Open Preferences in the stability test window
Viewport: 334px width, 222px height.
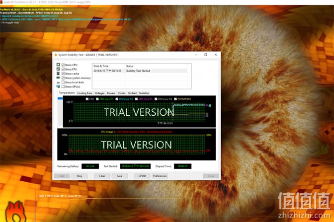click(x=160, y=176)
